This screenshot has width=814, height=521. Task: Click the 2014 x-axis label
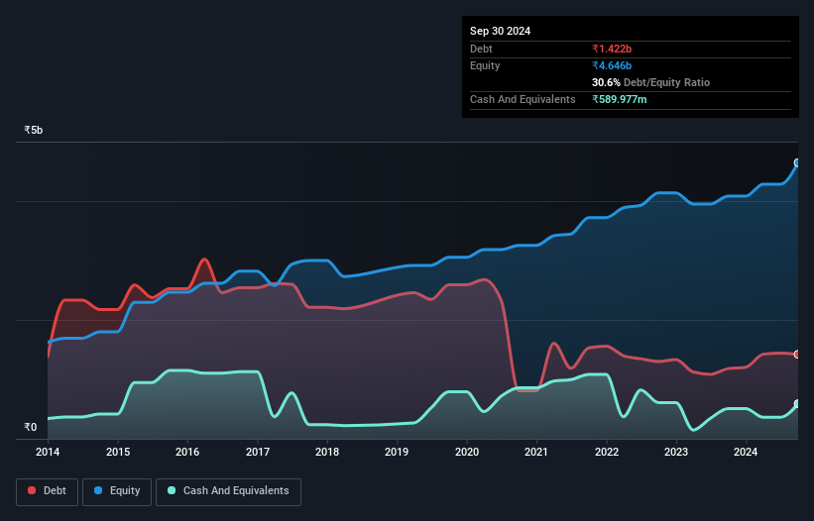pos(48,452)
